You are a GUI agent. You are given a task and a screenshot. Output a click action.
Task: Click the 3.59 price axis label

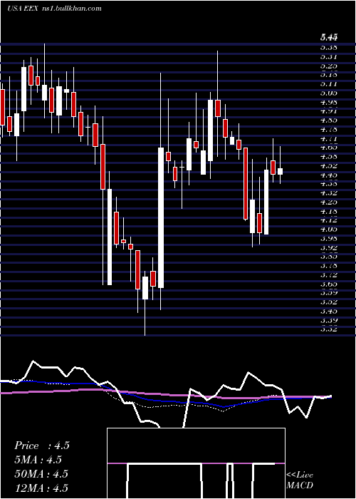click(x=329, y=293)
